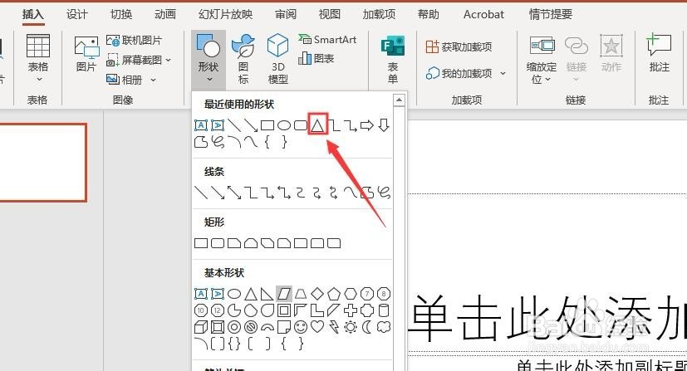Image resolution: width=687 pixels, height=371 pixels.
Task: Open the 形状 shapes dropdown
Action: tap(209, 60)
